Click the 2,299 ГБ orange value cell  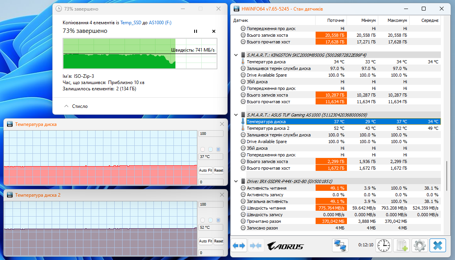(x=331, y=162)
